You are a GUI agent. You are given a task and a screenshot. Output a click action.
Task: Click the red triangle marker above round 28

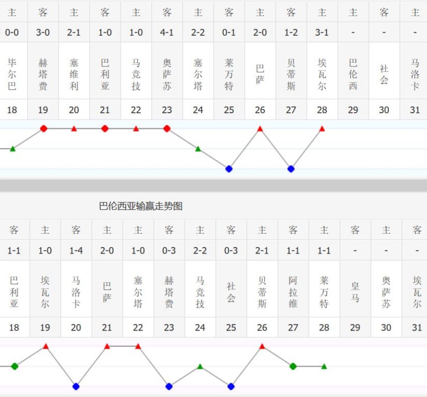[x=322, y=128]
